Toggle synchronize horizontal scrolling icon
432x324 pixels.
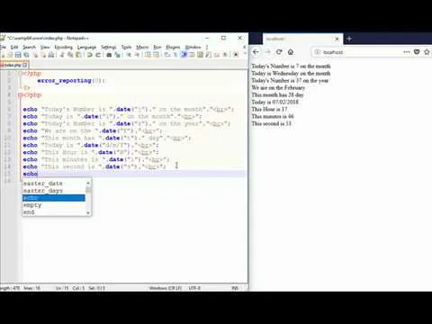pyautogui.click(x=156, y=55)
